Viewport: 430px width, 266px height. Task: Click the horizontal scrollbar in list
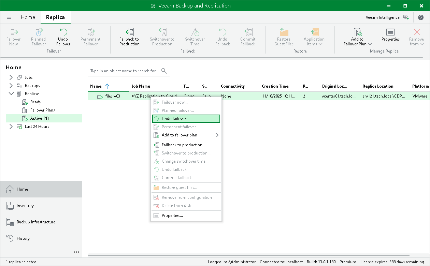[x=248, y=255]
